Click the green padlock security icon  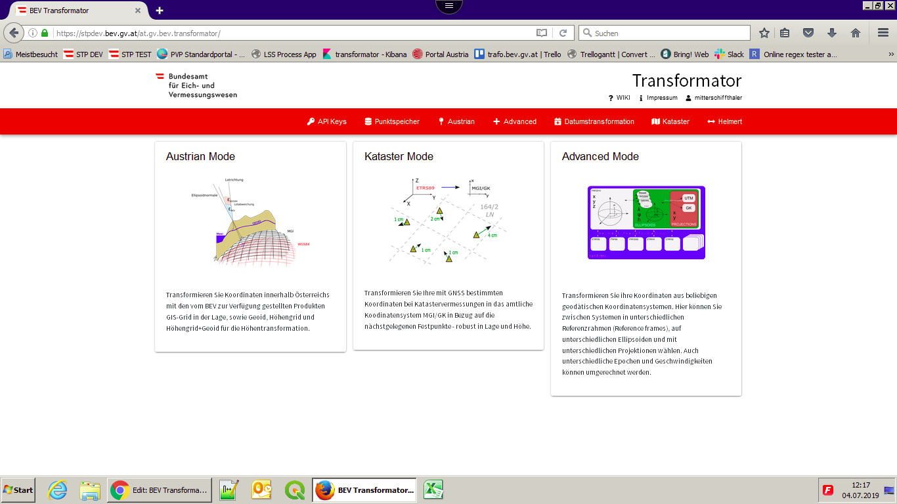(45, 33)
